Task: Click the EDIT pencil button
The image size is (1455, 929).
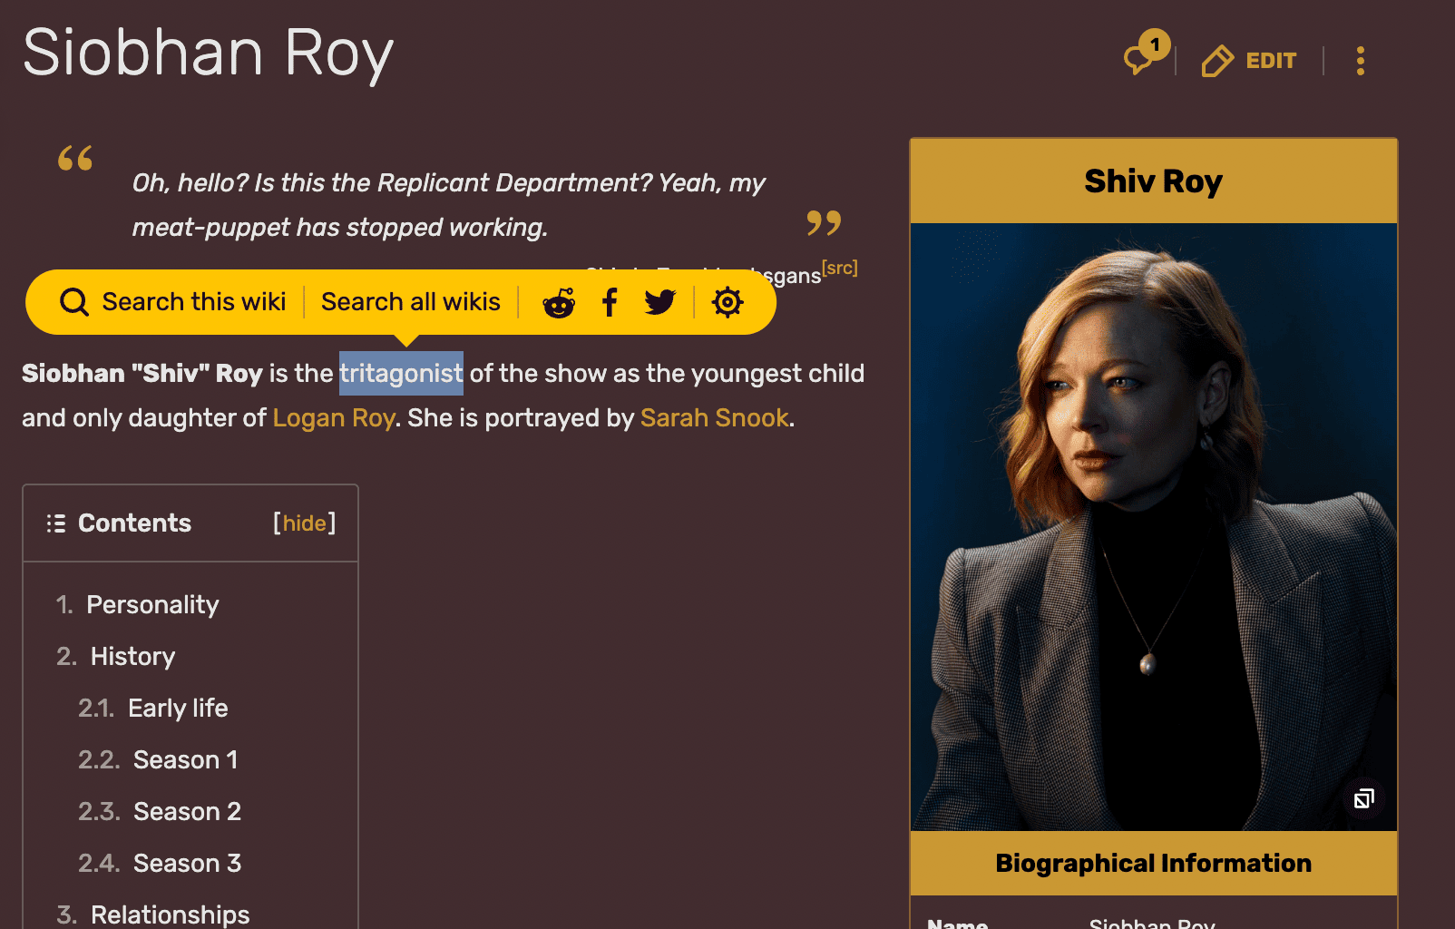Action: pos(1249,61)
